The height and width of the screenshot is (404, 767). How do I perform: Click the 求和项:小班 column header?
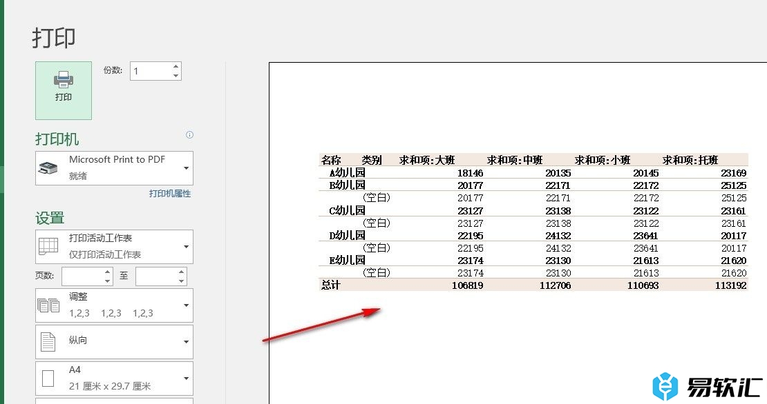tap(603, 159)
